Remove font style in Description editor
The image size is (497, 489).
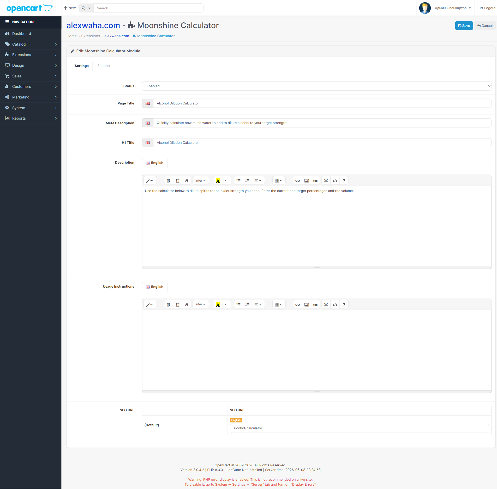coord(187,181)
